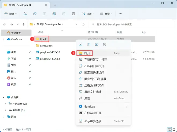Select file plsqldev1402x64

(x=48, y=59)
